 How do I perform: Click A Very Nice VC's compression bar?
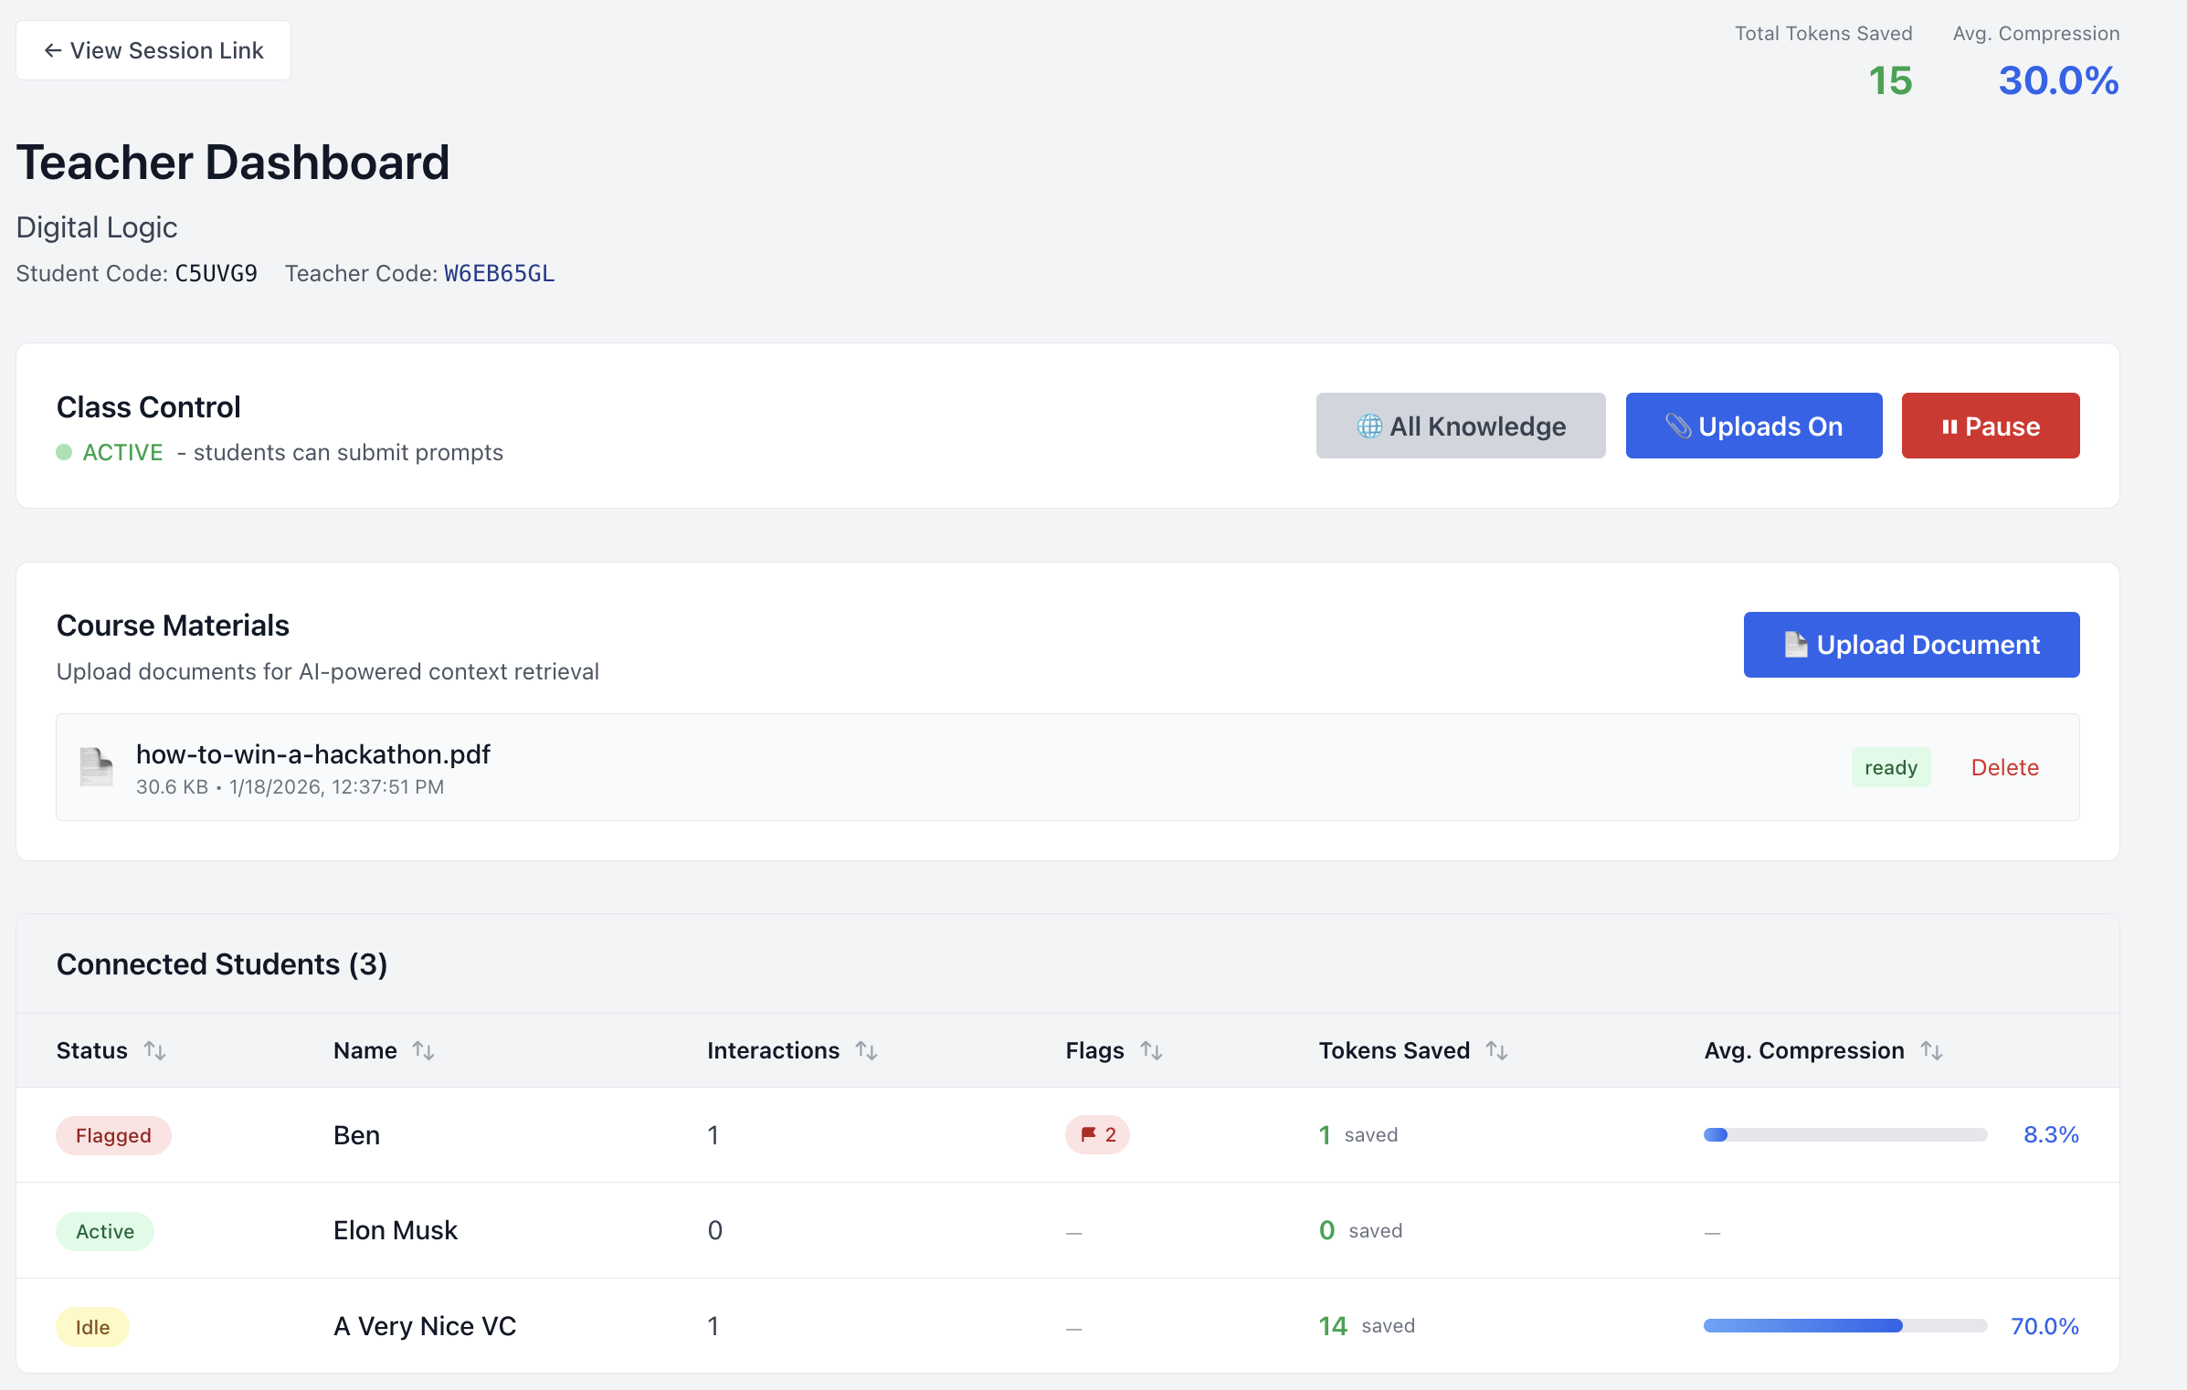[1844, 1326]
